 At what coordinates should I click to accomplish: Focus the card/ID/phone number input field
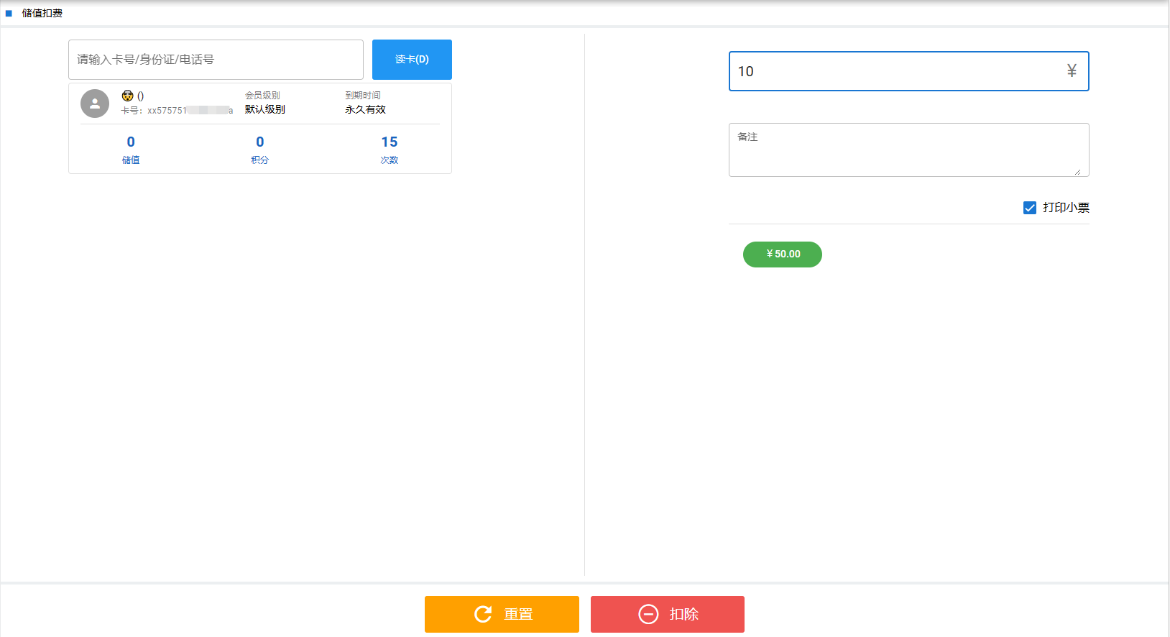(x=216, y=60)
